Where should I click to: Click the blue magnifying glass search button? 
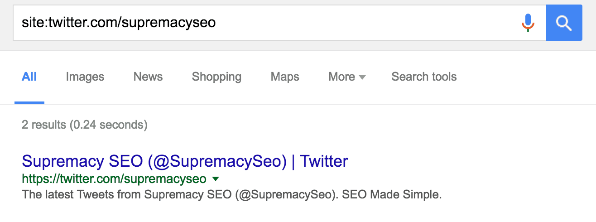(564, 23)
